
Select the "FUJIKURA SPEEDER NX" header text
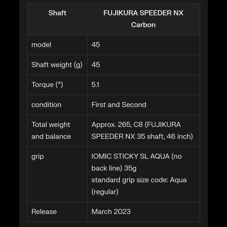(143, 13)
